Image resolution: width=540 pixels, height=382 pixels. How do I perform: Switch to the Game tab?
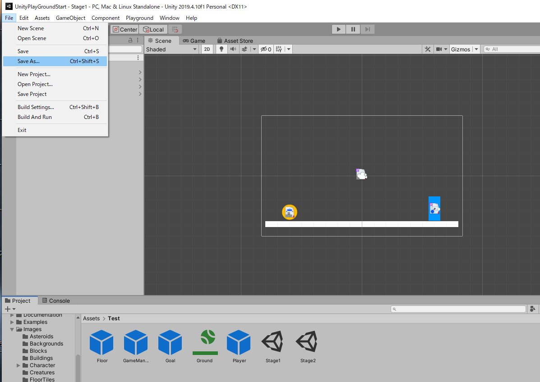click(194, 41)
